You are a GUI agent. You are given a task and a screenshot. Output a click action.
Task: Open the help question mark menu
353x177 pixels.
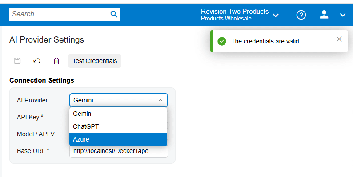[x=301, y=15]
